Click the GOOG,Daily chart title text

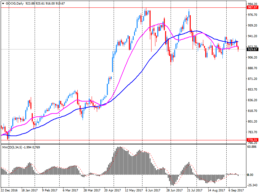pyautogui.click(x=15, y=4)
